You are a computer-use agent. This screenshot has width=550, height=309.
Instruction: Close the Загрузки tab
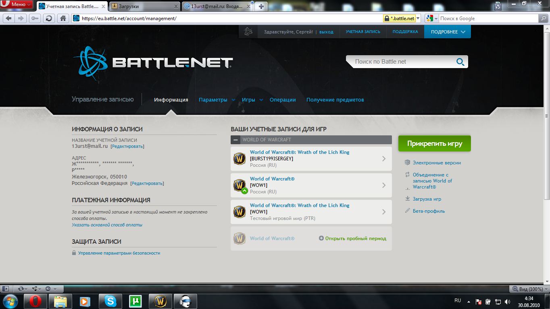176,6
